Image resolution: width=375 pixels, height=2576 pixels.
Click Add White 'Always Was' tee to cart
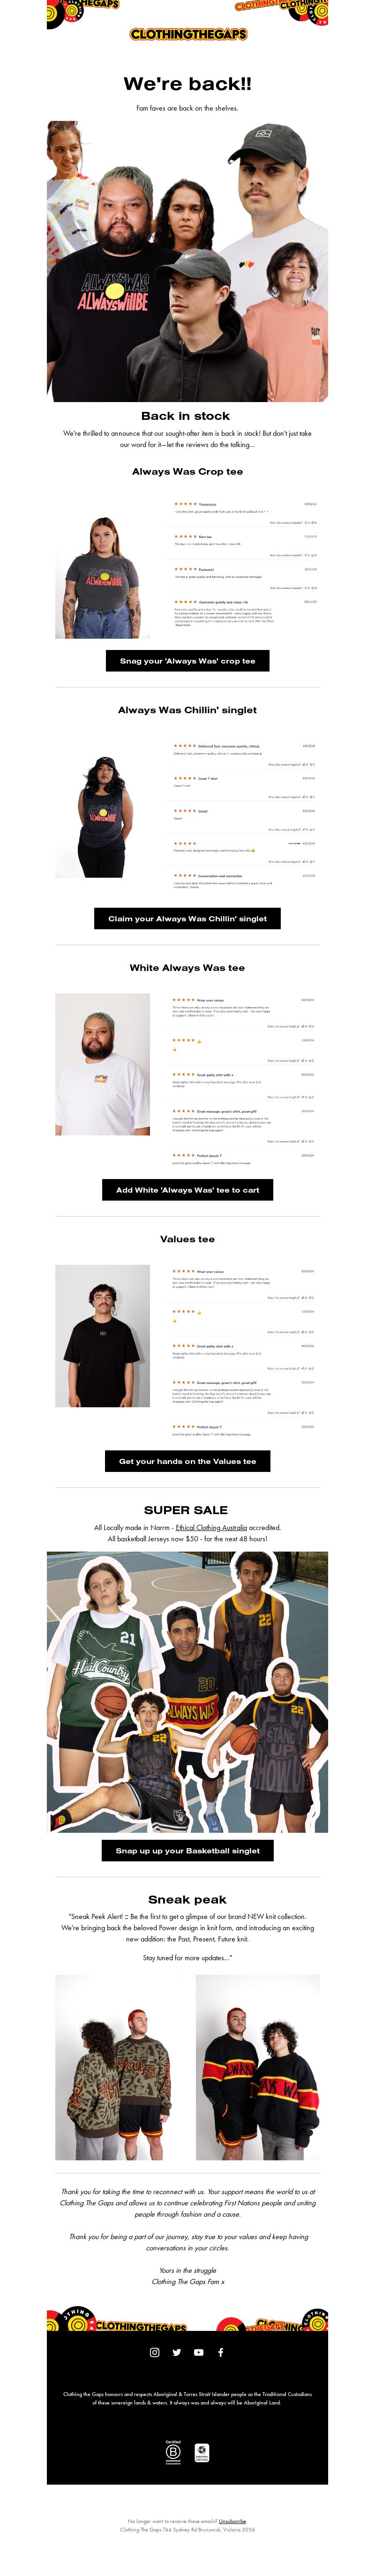(187, 1190)
